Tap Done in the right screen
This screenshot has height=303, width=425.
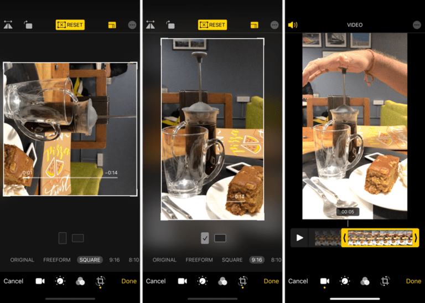[413, 281]
